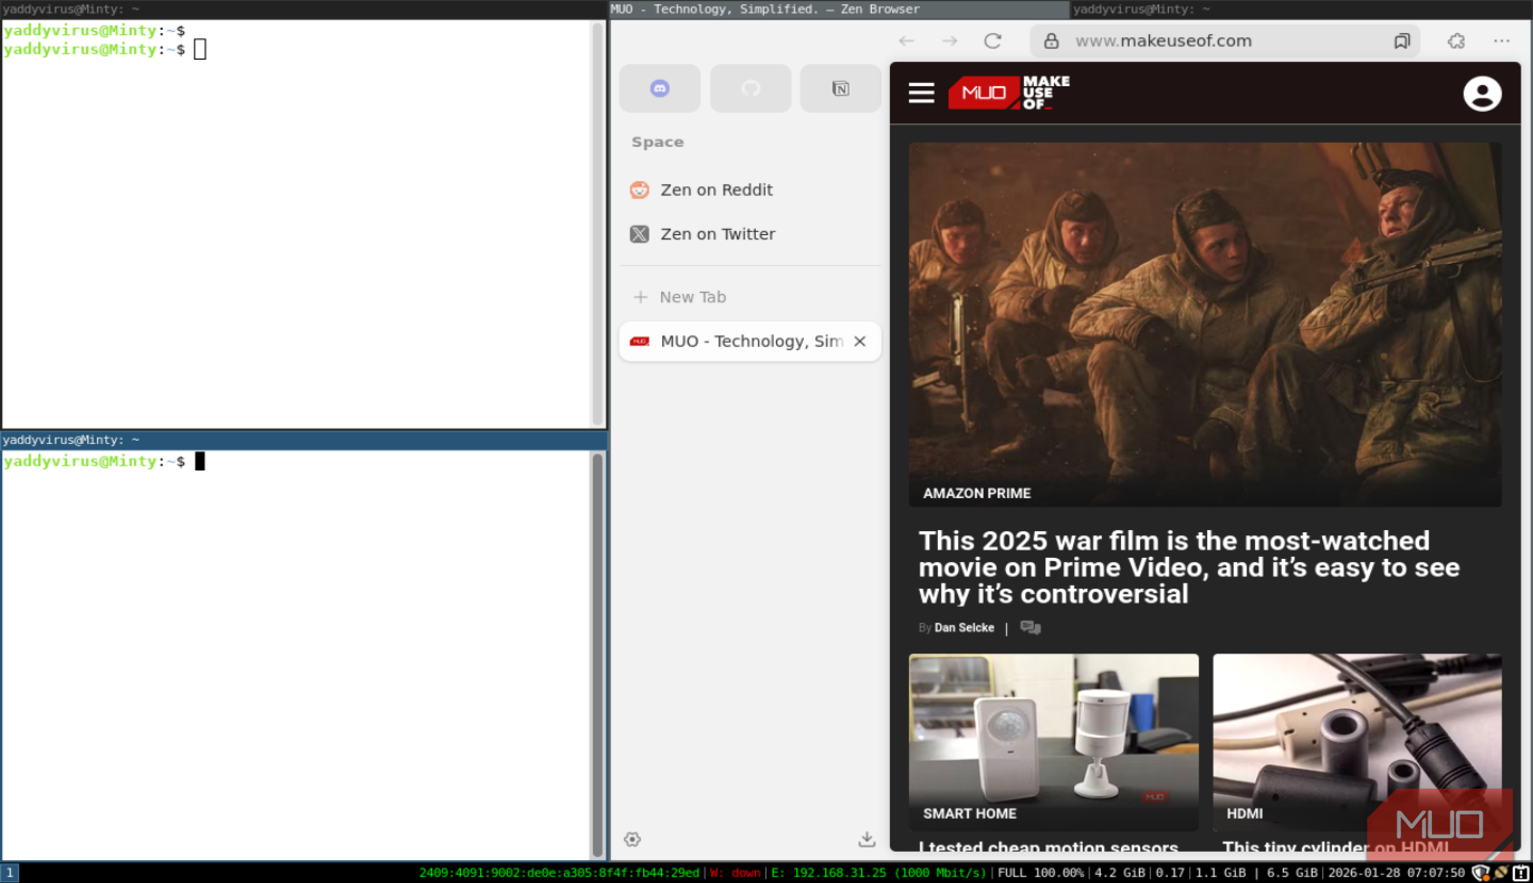Click the planet tray icon in status bar
Screen dimensions: 1533x883
[1500, 873]
